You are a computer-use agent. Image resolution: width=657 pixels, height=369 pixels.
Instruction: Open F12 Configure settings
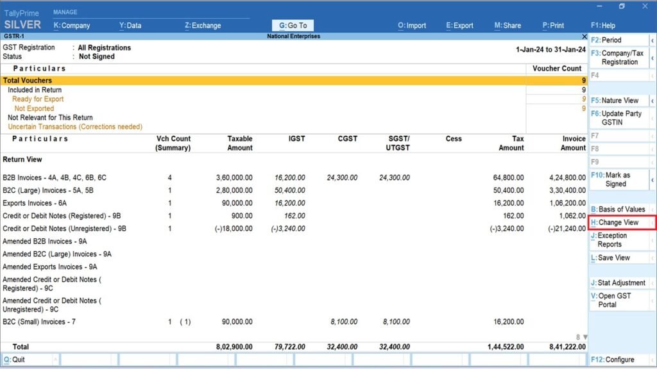[x=614, y=359]
